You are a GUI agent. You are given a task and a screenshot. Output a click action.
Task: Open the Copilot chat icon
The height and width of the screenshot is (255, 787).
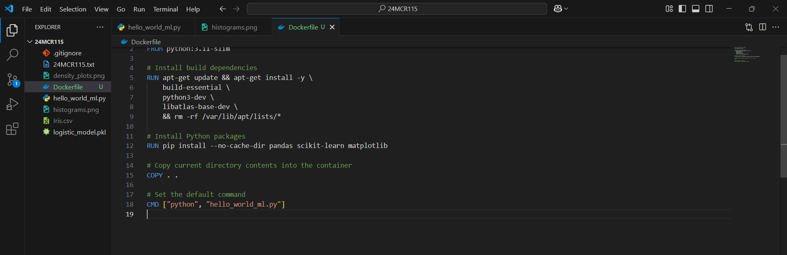pos(558,9)
